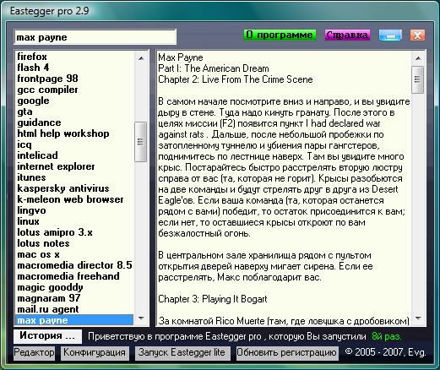Click the green 'О программе' button
This screenshot has height=370, width=440.
[280, 35]
